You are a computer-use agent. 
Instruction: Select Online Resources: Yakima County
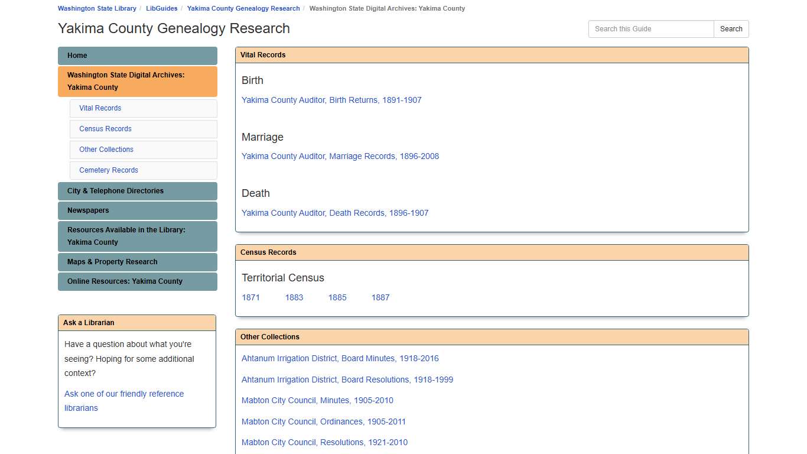coord(124,281)
